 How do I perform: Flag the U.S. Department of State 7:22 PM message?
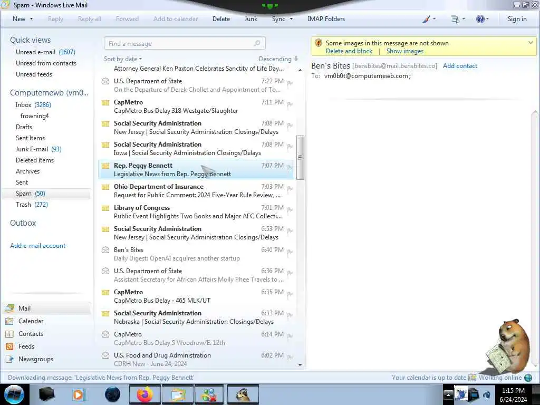[x=290, y=83]
